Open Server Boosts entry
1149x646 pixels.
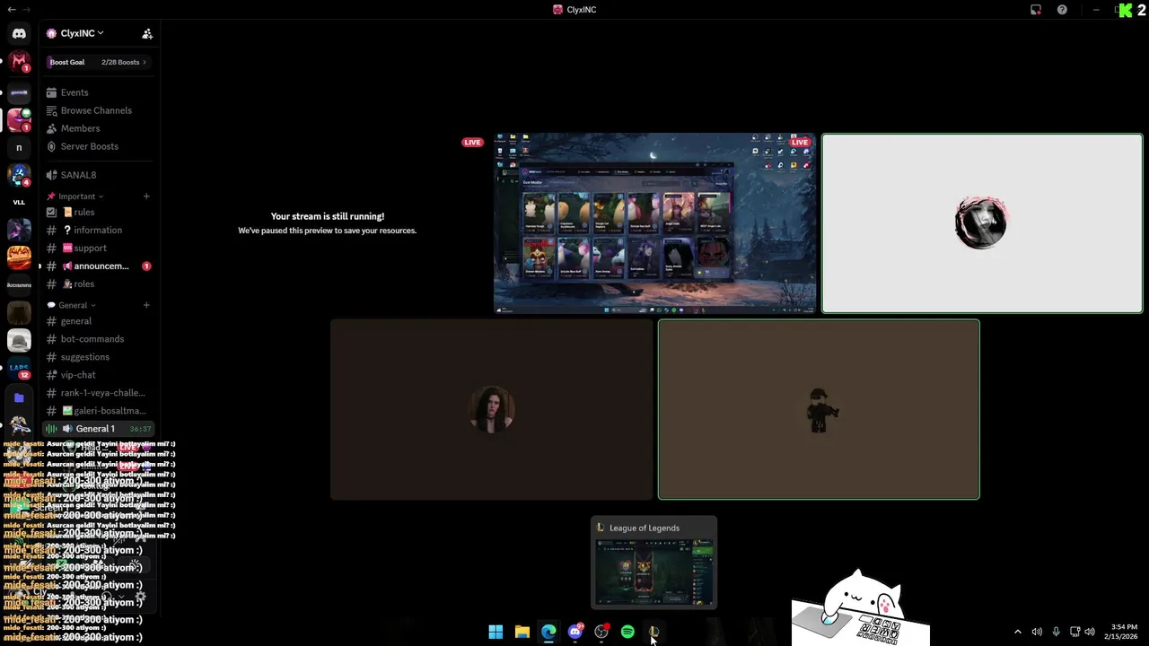tap(99, 146)
